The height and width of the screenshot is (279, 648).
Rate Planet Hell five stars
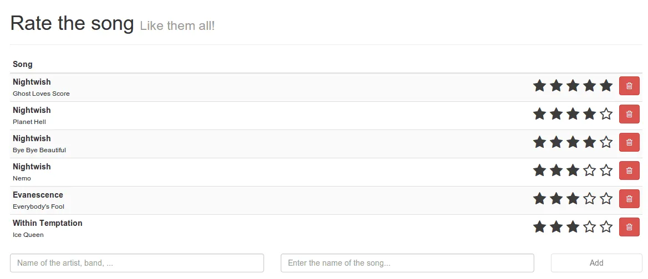[606, 114]
